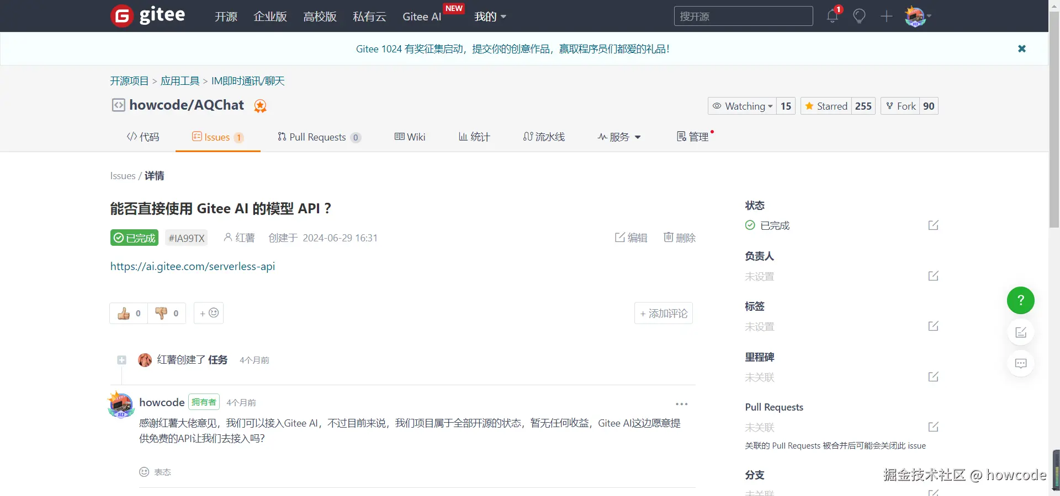Screen dimensions: 1060x496
Task: Open the Pull Requests tab
Action: [x=319, y=137]
